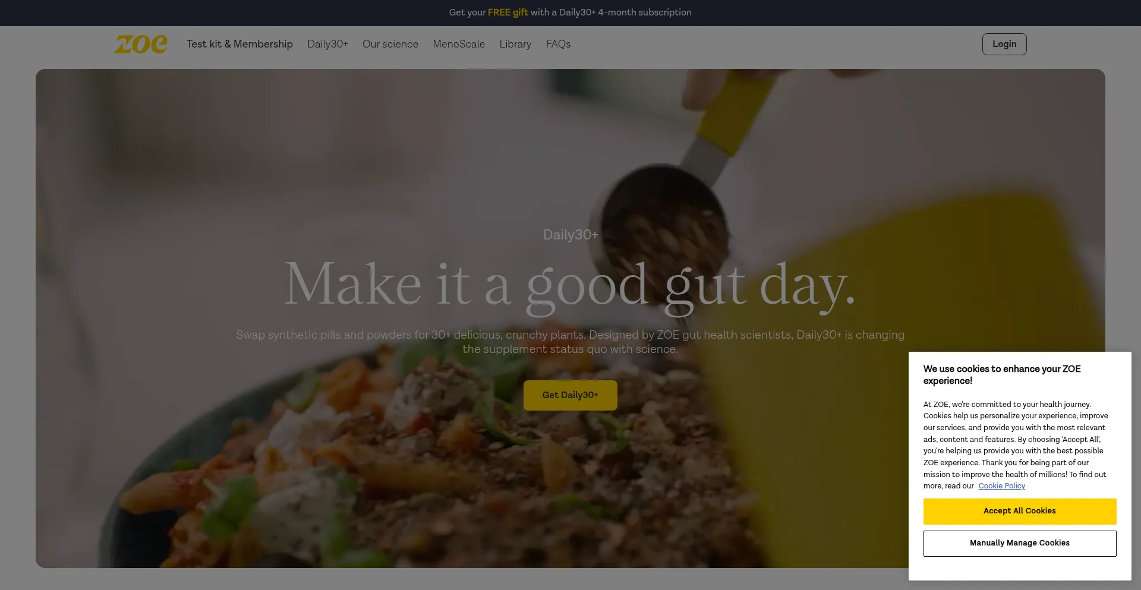This screenshot has height=590, width=1141.
Task: Click the Login button
Action: (x=1004, y=44)
